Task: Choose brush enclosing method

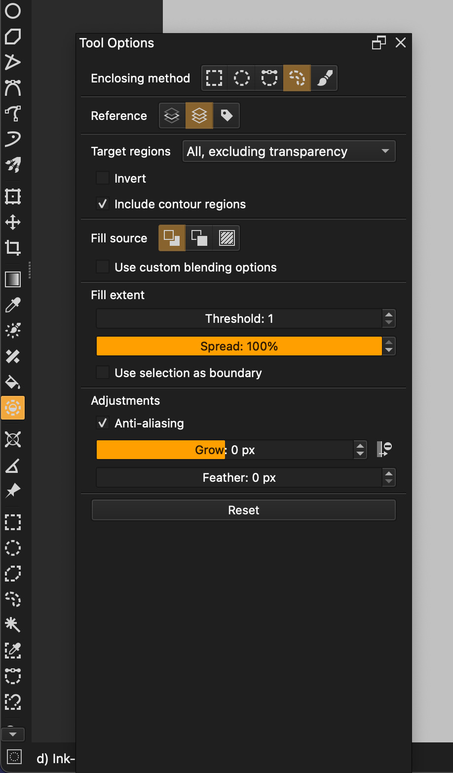Action: 324,78
